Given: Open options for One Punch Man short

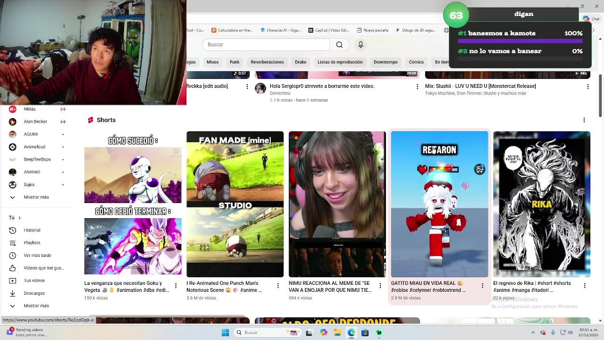Looking at the screenshot, I should tap(278, 286).
